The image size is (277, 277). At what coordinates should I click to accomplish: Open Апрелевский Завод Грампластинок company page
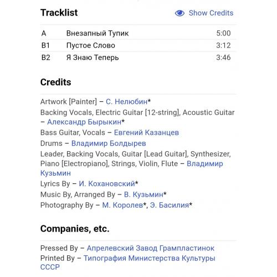(x=151, y=248)
